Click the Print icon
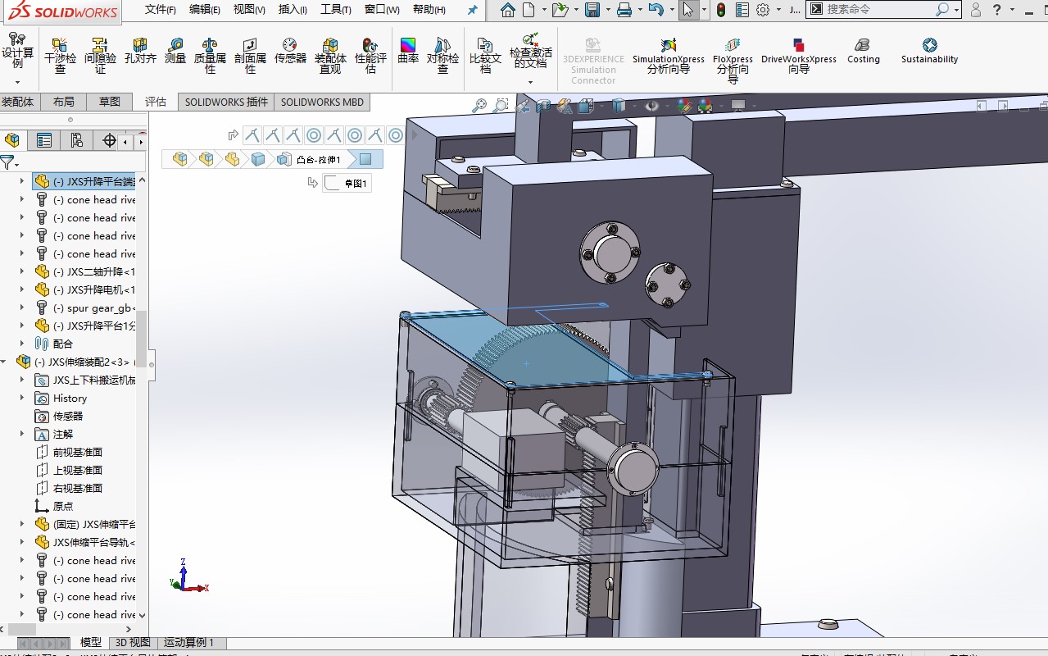The height and width of the screenshot is (656, 1048). coord(624,10)
